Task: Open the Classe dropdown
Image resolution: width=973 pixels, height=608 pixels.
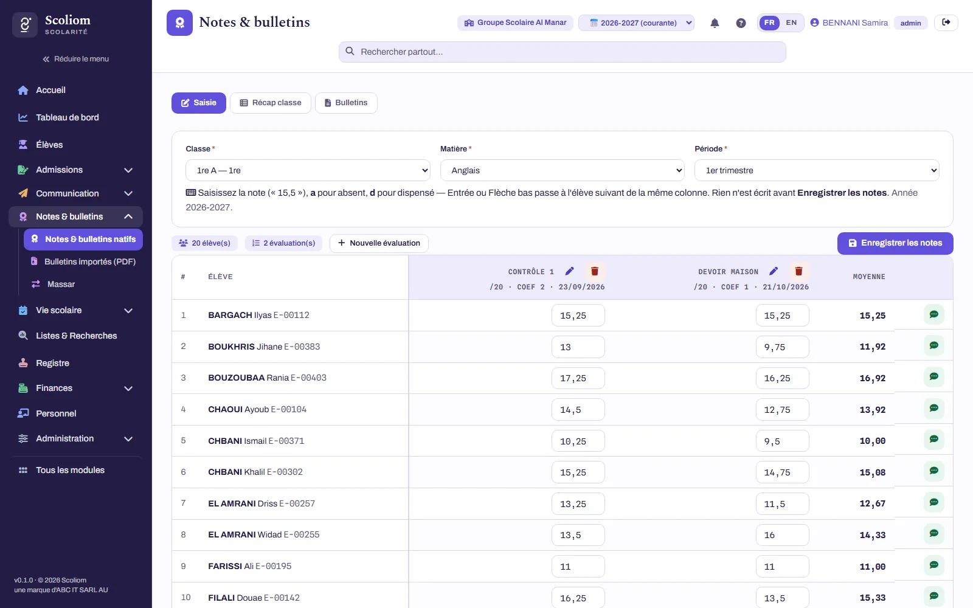Action: pyautogui.click(x=308, y=170)
